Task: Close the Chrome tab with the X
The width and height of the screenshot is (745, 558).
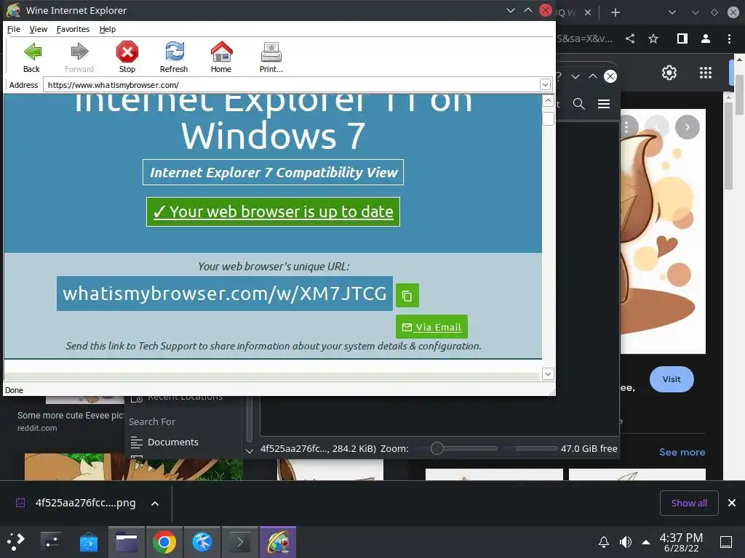Action: click(588, 12)
